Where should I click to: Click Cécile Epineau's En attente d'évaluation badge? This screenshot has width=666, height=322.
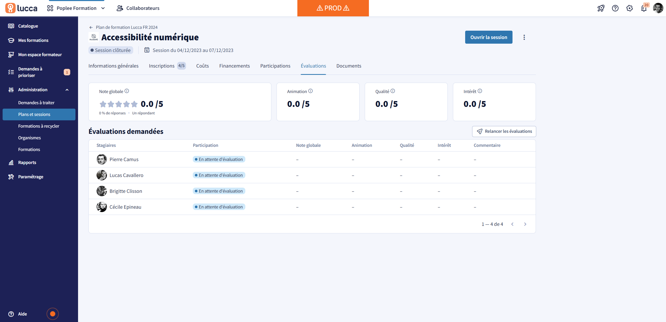click(x=219, y=207)
